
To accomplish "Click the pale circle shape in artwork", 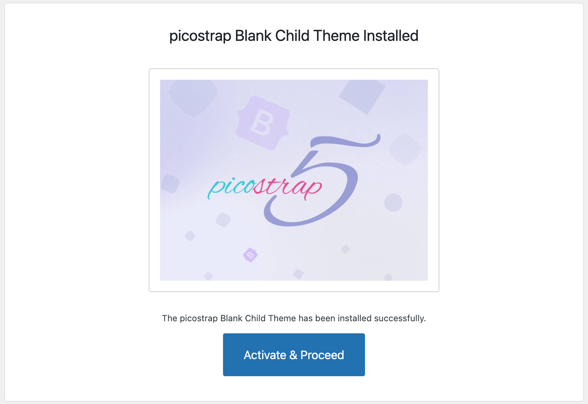I will point(393,203).
